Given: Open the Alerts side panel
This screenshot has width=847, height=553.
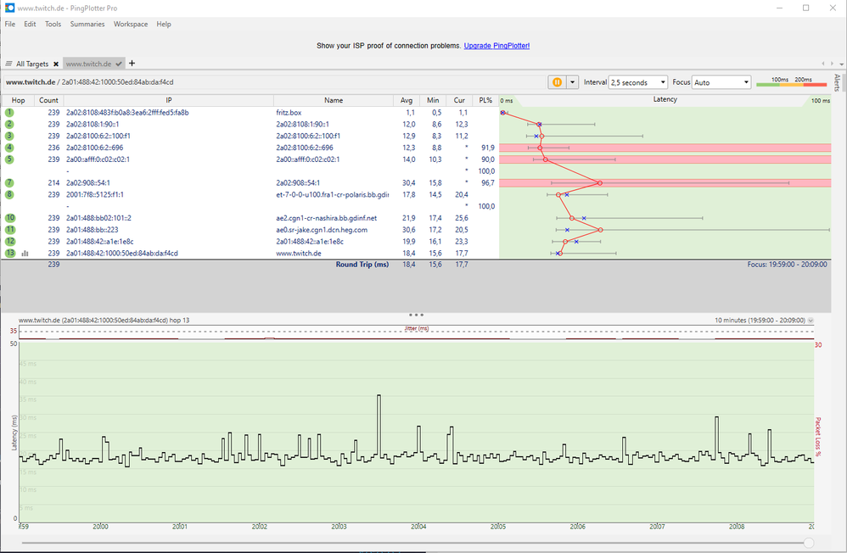Looking at the screenshot, I should 836,82.
